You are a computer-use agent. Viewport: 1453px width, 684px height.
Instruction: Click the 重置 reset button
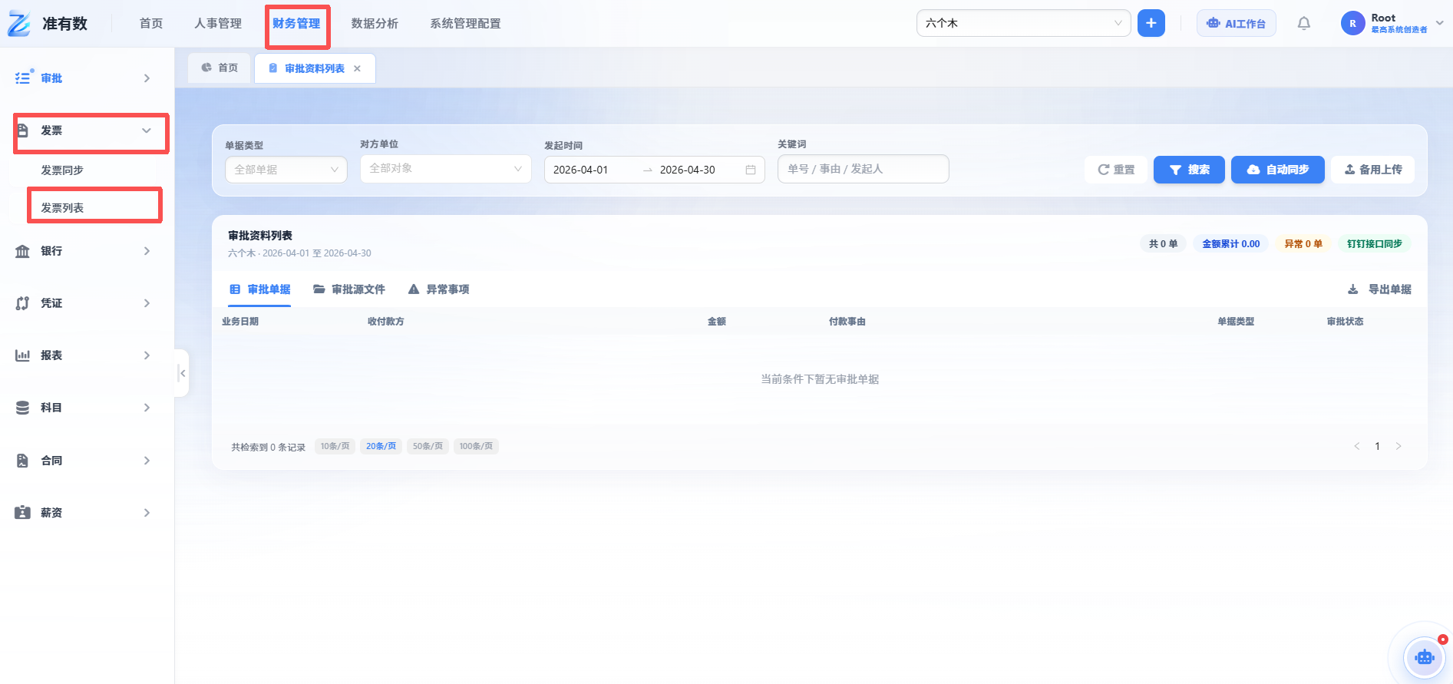click(1116, 170)
